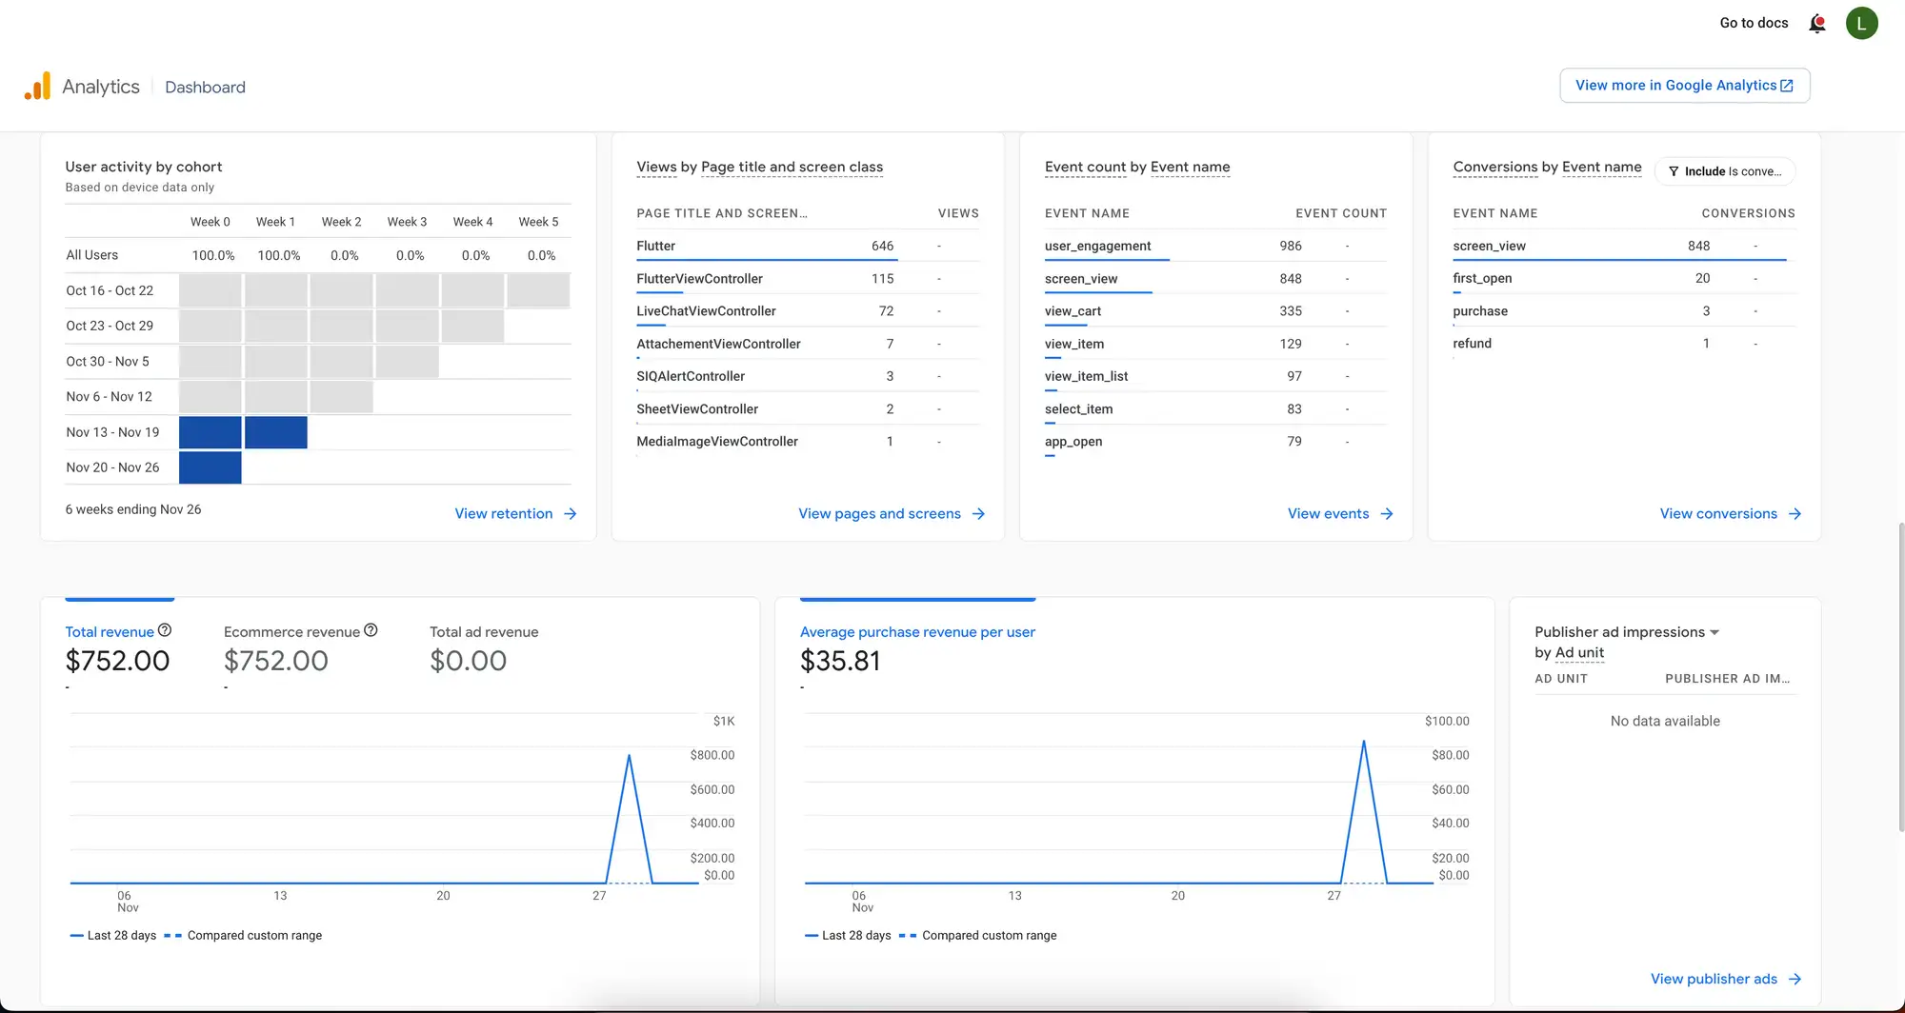Image resolution: width=1905 pixels, height=1013 pixels.
Task: Click the arrow next to View events
Action: [x=1387, y=514]
